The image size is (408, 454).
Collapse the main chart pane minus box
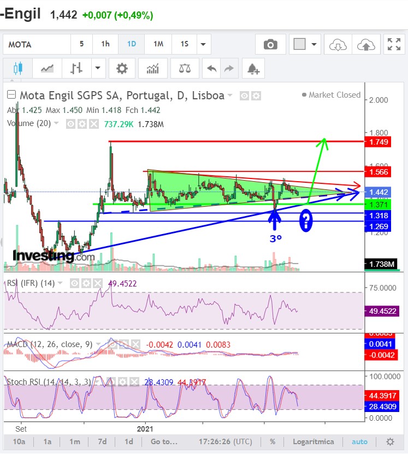[x=11, y=95]
